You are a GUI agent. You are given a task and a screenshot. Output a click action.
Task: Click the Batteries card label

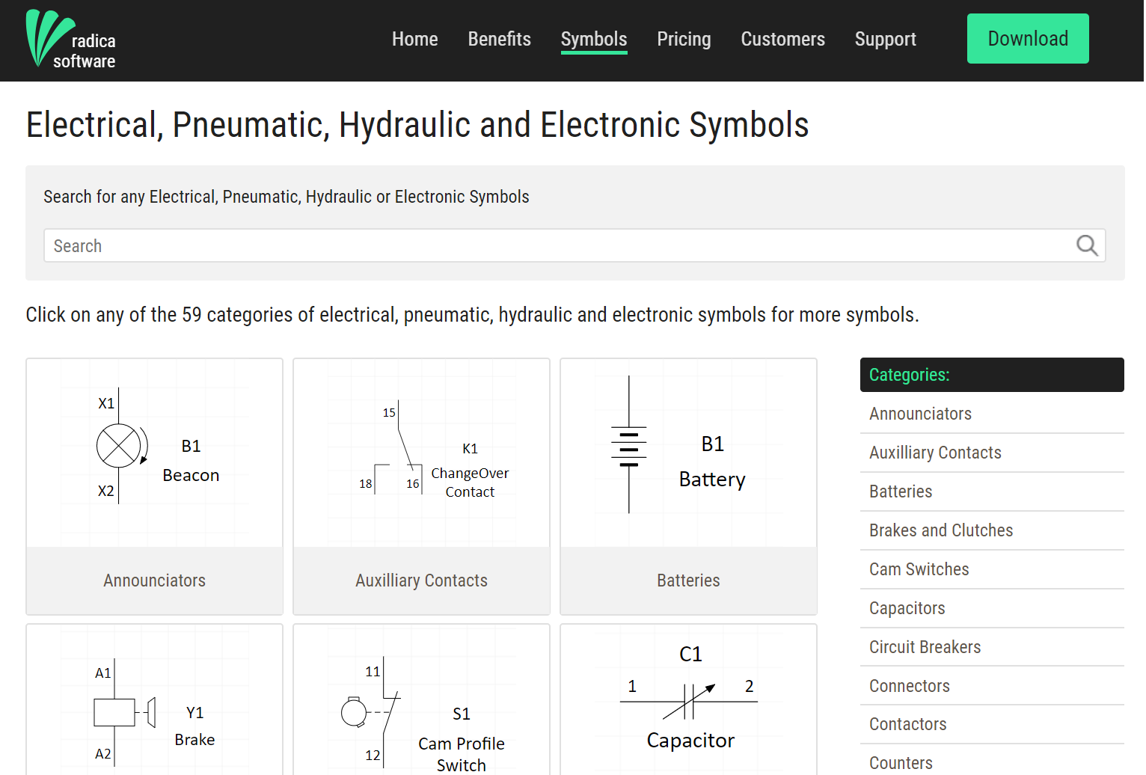[x=689, y=581]
